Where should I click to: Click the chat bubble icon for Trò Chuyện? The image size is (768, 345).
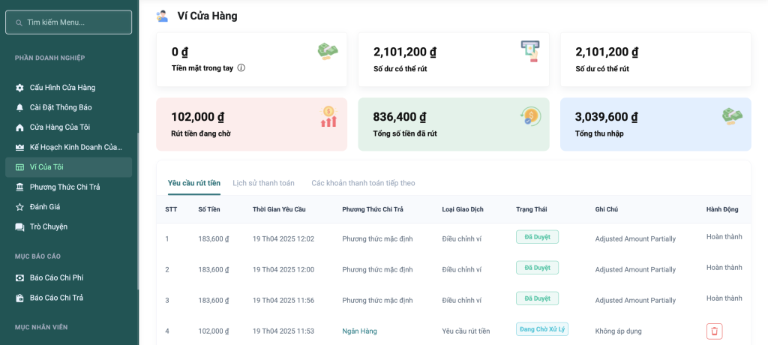(20, 226)
